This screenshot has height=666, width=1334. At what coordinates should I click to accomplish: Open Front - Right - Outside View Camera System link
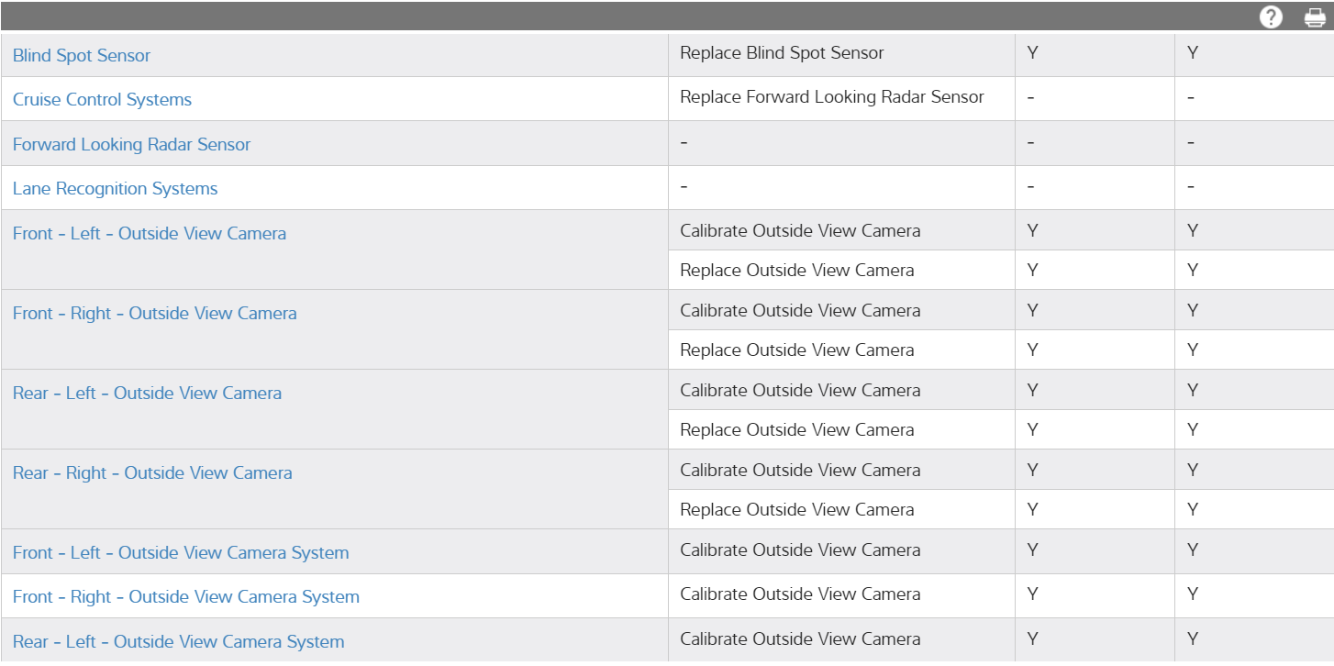click(185, 596)
